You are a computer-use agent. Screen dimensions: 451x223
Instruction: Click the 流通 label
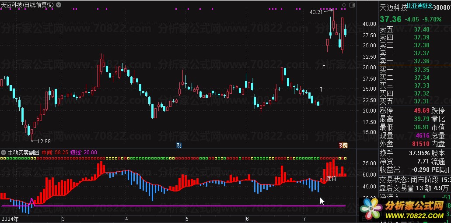click(438, 161)
